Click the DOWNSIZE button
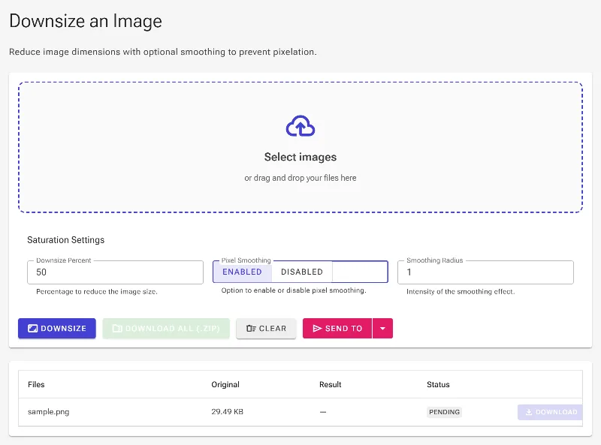Image resolution: width=601 pixels, height=445 pixels. pyautogui.click(x=57, y=328)
